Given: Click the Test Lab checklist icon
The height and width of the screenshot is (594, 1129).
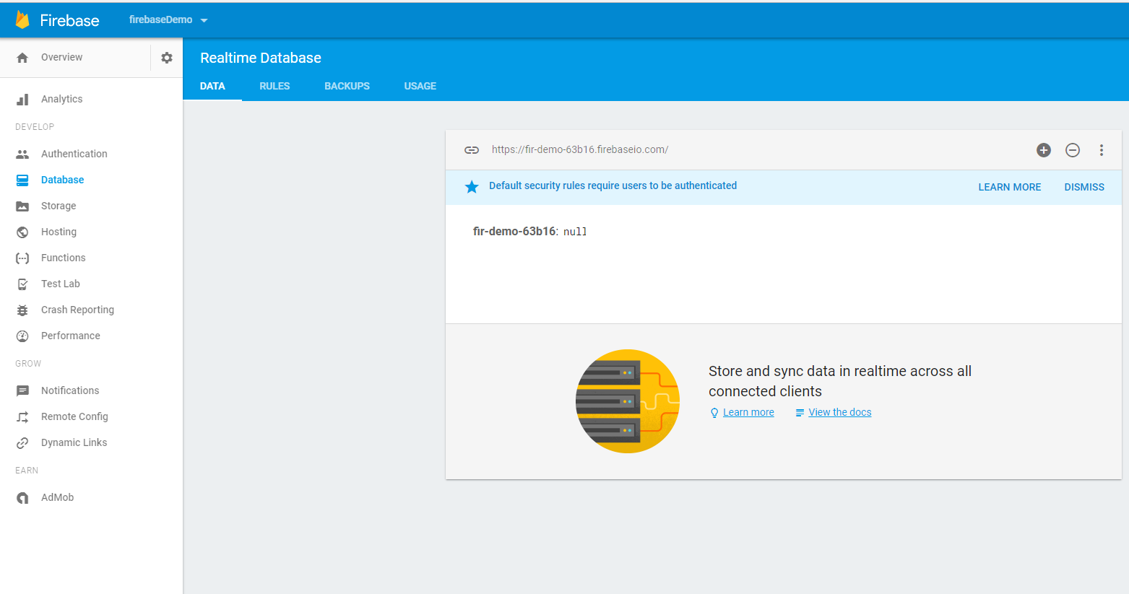Looking at the screenshot, I should 22,284.
